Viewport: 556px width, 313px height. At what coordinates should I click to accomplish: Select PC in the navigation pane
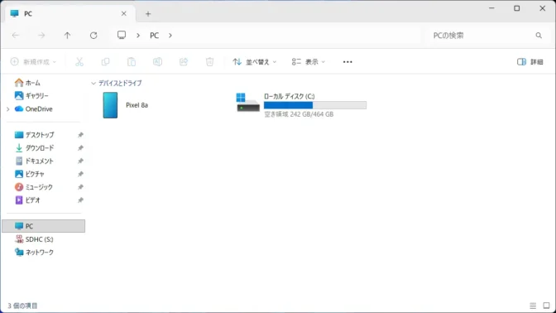(43, 226)
